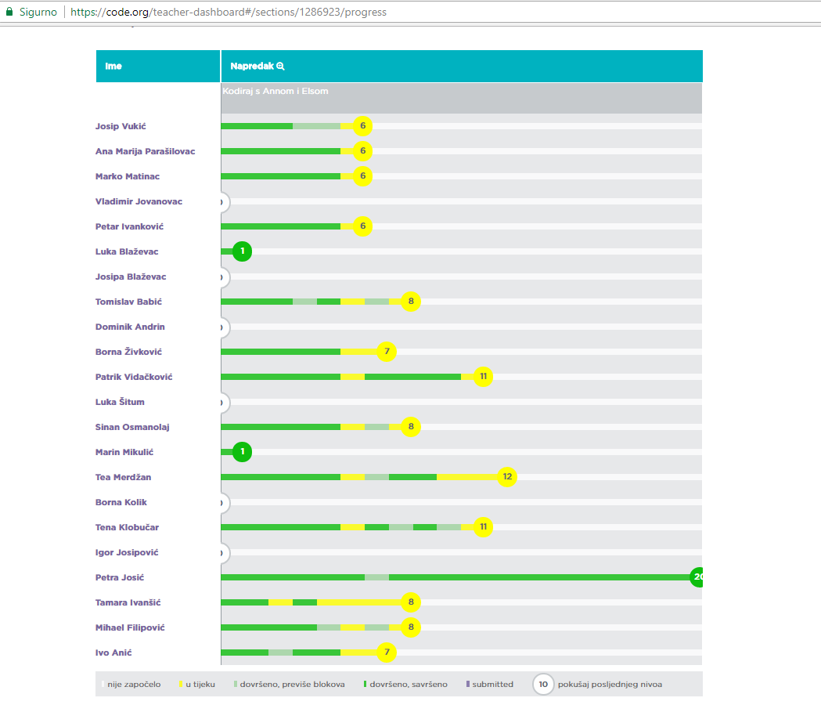Click Patrik Vidačković's yellow level 11 bubble
The height and width of the screenshot is (705, 821).
click(x=483, y=377)
